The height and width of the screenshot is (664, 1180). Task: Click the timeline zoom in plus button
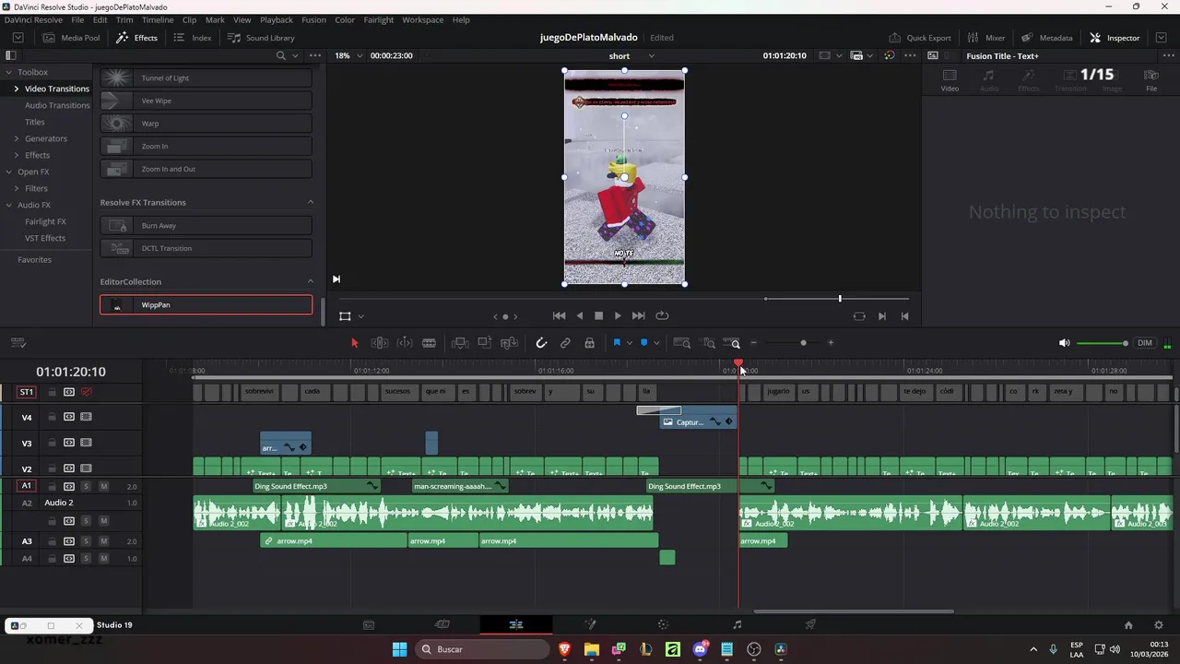click(831, 343)
